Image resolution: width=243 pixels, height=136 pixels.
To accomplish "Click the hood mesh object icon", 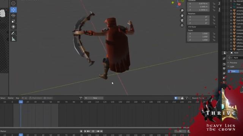I will click(x=234, y=27).
